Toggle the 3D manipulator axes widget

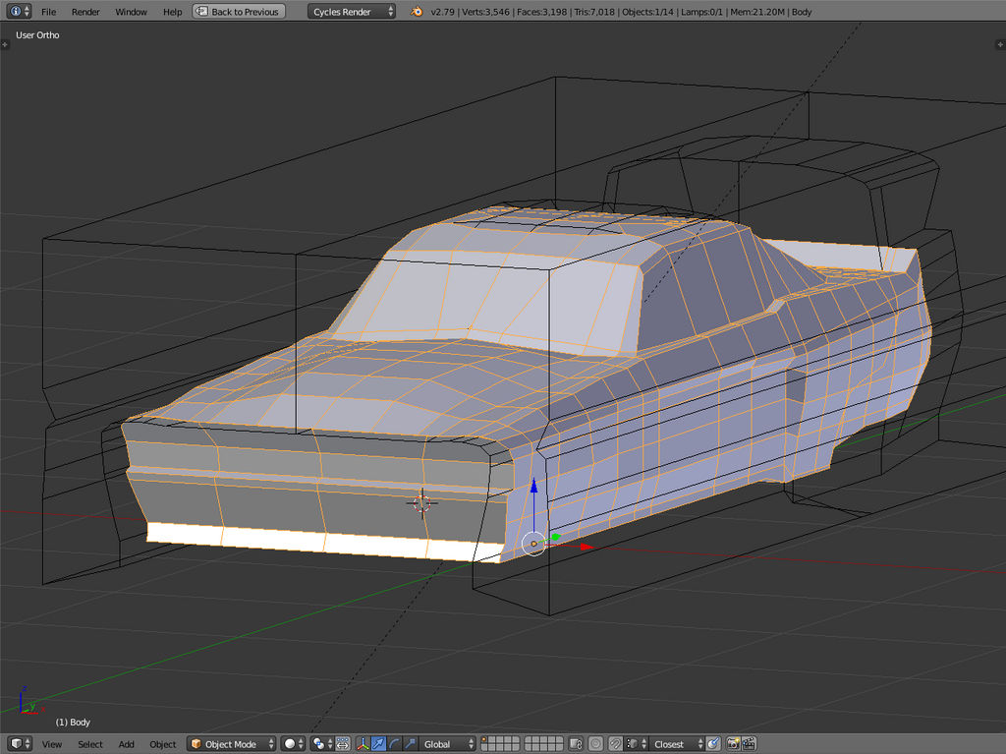363,744
